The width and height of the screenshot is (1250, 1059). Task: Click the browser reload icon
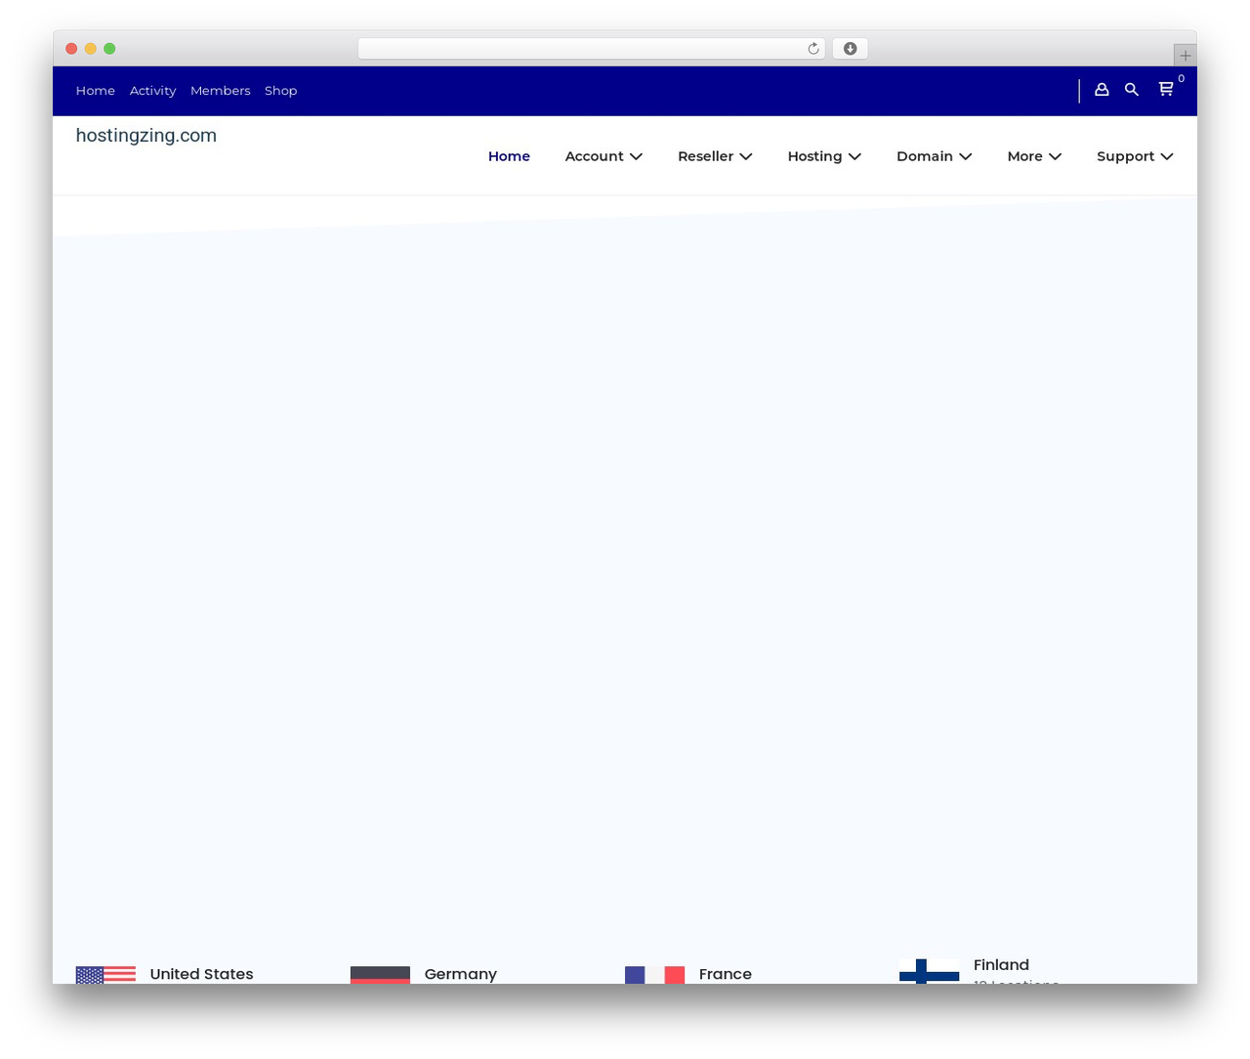tap(813, 49)
